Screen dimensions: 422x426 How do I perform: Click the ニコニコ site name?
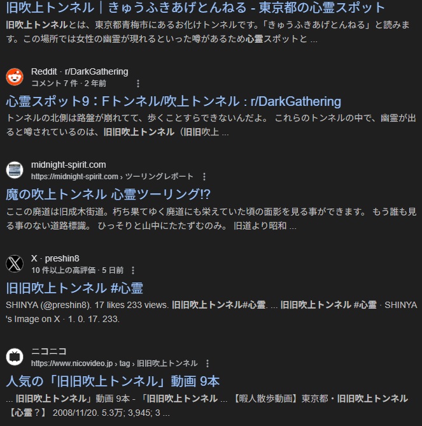click(x=49, y=351)
